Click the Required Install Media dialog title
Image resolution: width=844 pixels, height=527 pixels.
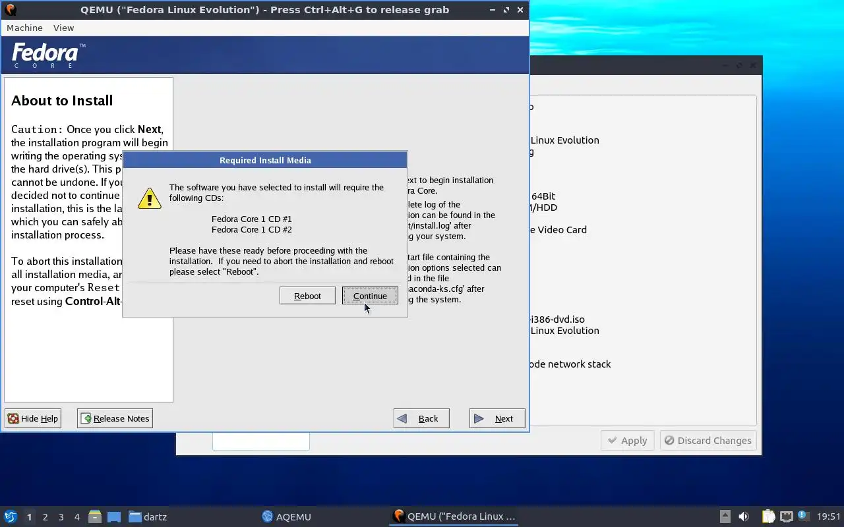click(x=265, y=160)
